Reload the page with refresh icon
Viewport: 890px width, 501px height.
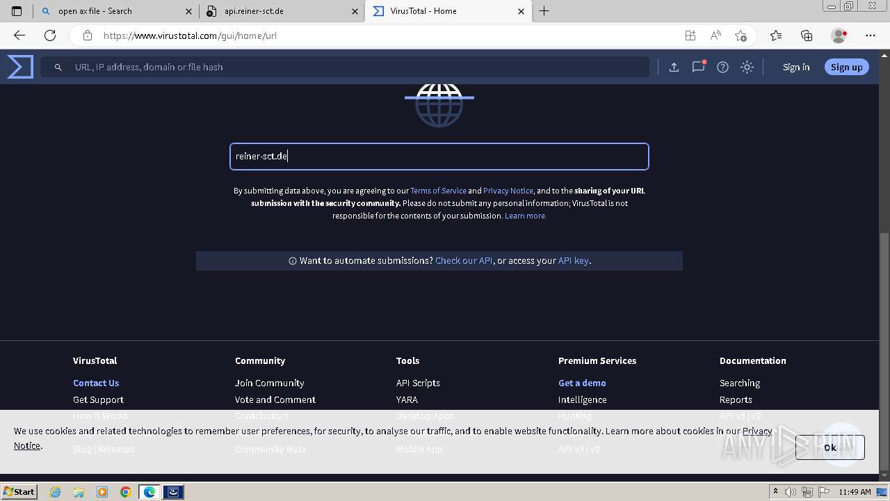coord(50,35)
